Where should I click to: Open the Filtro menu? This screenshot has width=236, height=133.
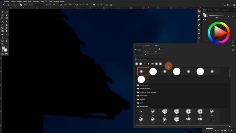[42, 1]
